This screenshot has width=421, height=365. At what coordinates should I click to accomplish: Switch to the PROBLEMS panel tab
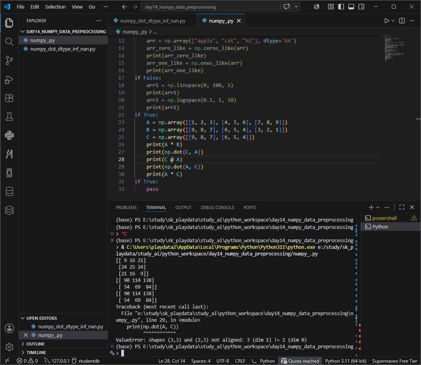126,207
